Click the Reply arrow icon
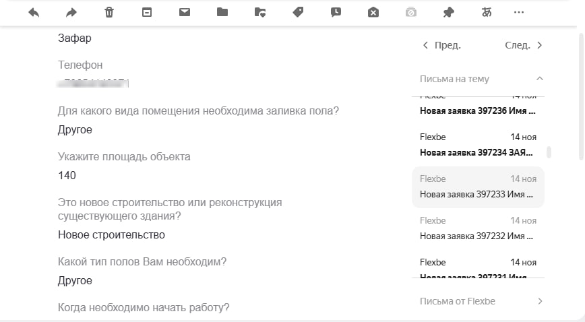 point(34,12)
